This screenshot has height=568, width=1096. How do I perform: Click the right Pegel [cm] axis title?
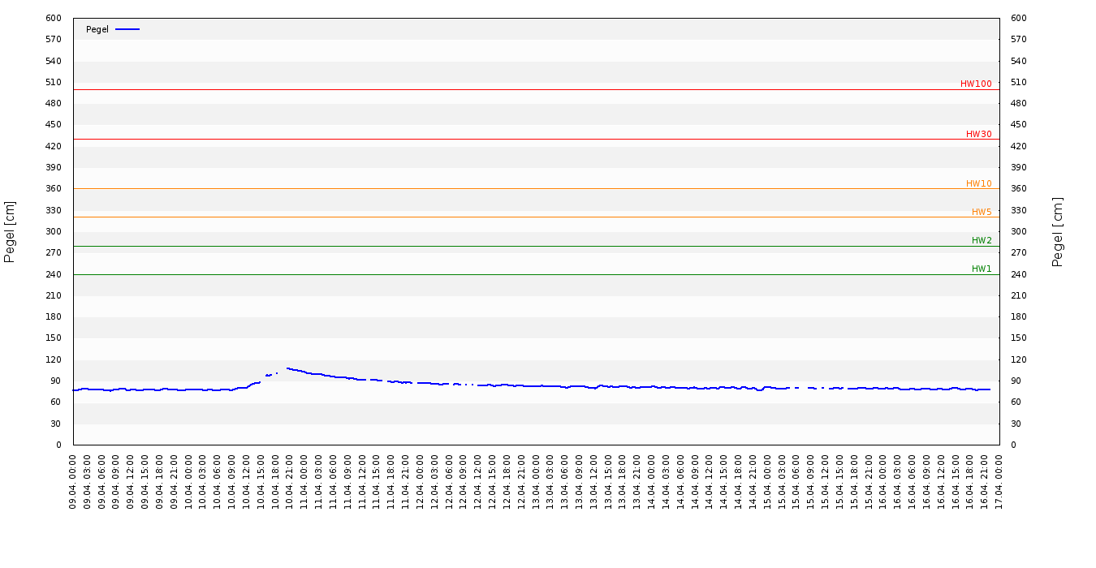pyautogui.click(x=1058, y=231)
